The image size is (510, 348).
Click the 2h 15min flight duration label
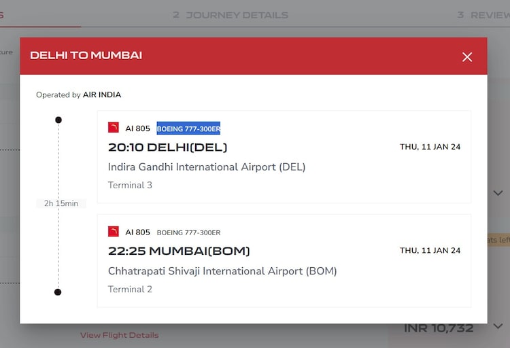61,203
